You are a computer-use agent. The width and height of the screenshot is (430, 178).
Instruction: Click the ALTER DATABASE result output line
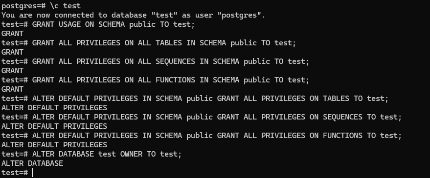pyautogui.click(x=32, y=163)
